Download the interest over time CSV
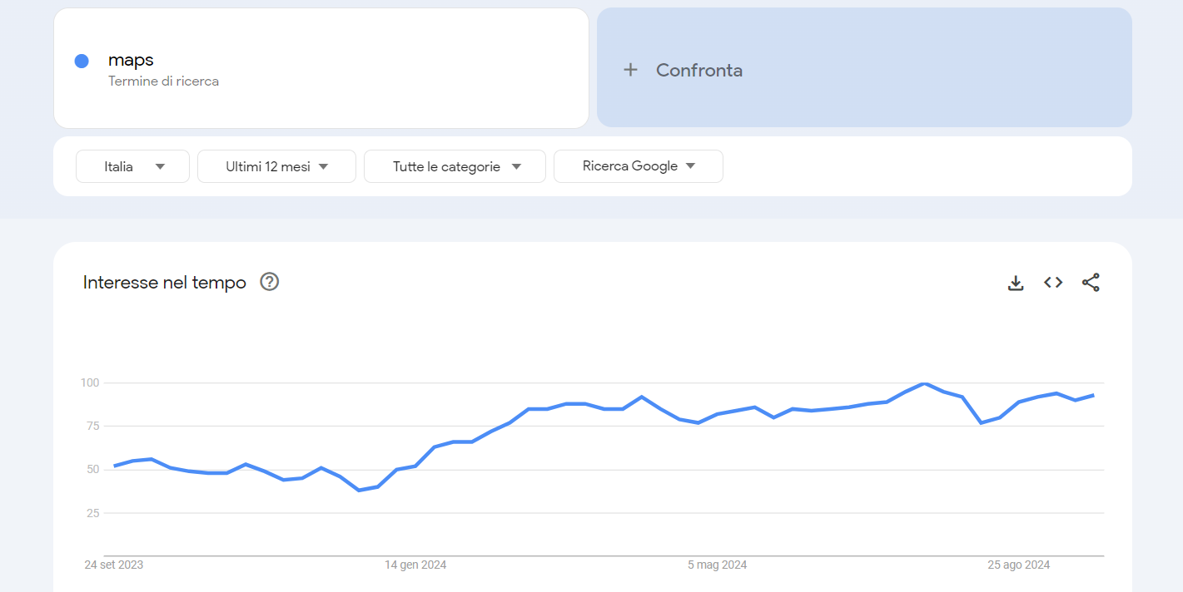The height and width of the screenshot is (592, 1183). (x=1015, y=283)
